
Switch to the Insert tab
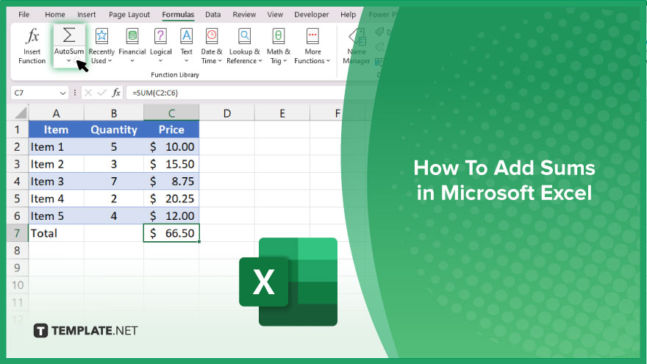click(x=86, y=15)
